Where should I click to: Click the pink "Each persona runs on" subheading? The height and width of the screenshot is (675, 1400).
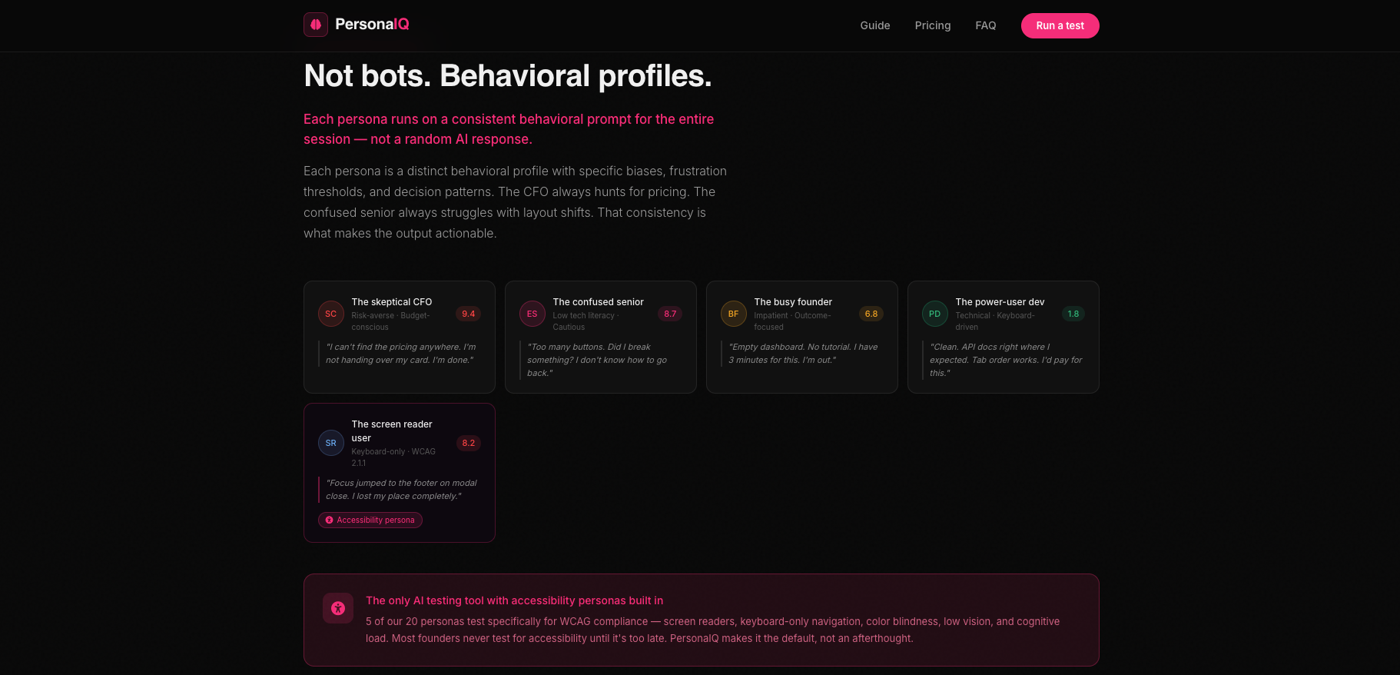[509, 129]
